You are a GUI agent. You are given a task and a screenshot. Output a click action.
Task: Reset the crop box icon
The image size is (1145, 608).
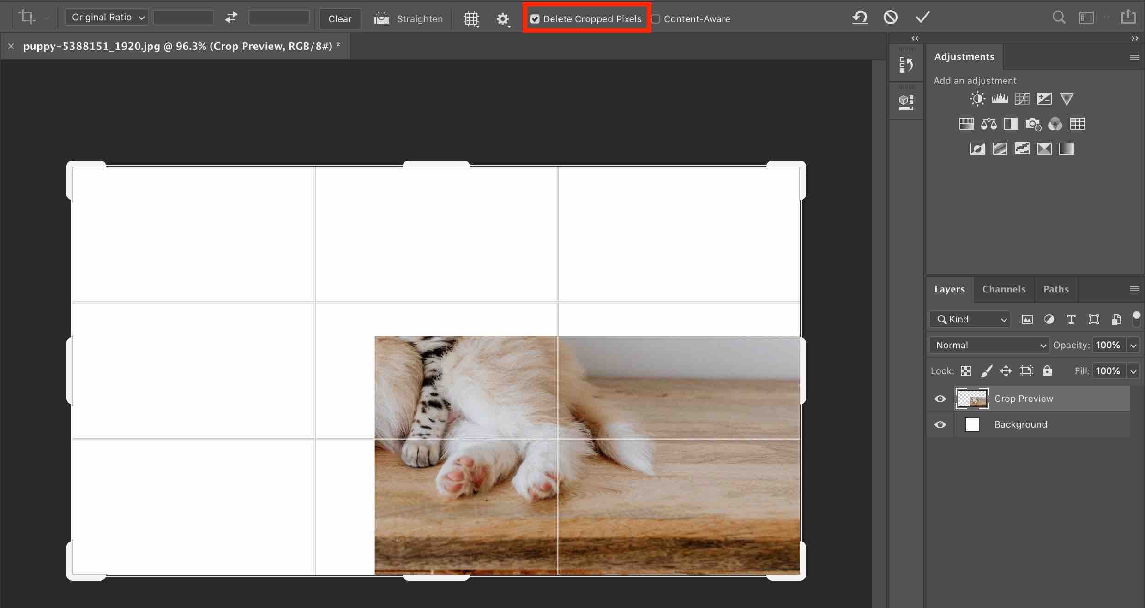click(x=860, y=18)
